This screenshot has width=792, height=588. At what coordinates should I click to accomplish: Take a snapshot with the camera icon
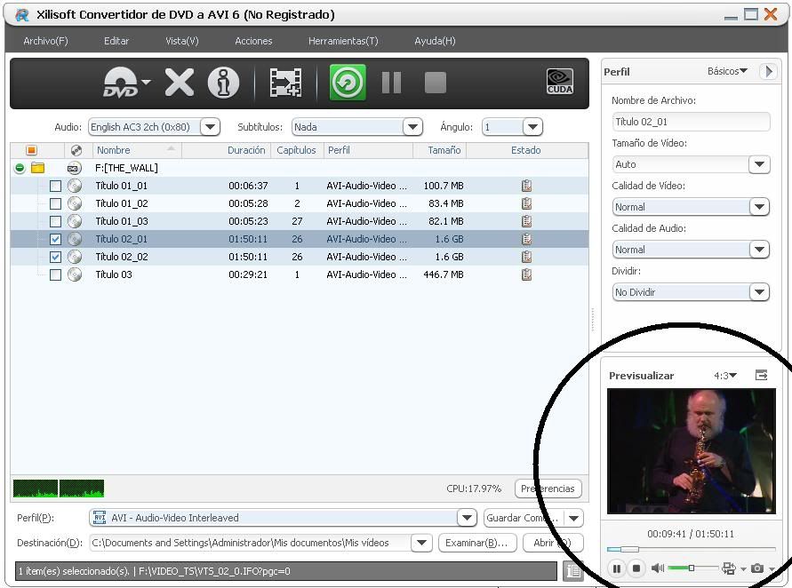point(756,568)
